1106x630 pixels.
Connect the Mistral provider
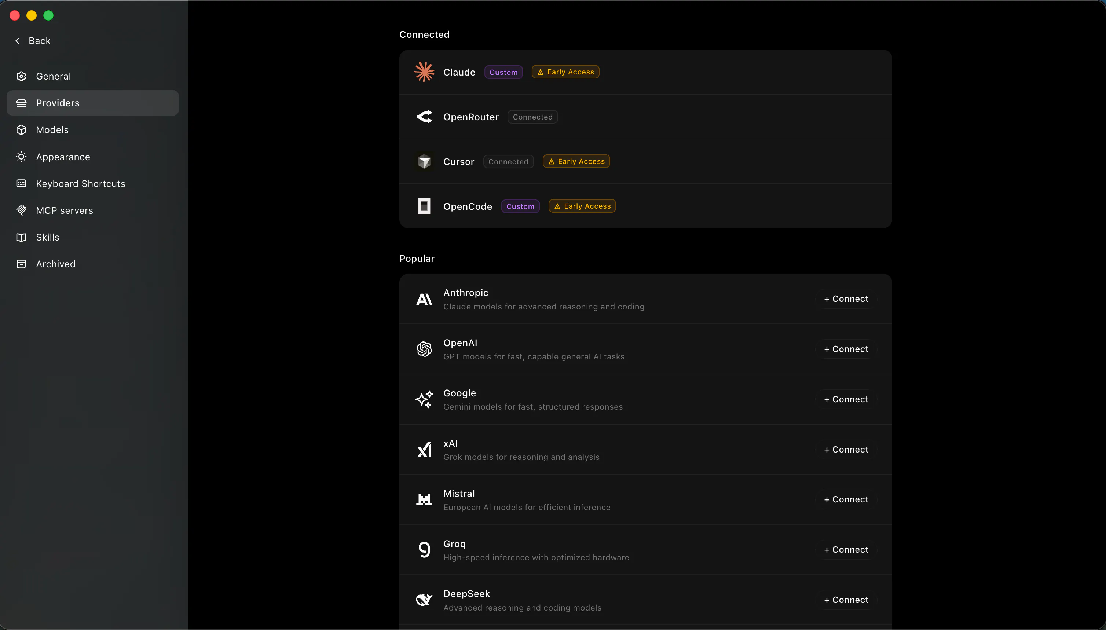(846, 499)
